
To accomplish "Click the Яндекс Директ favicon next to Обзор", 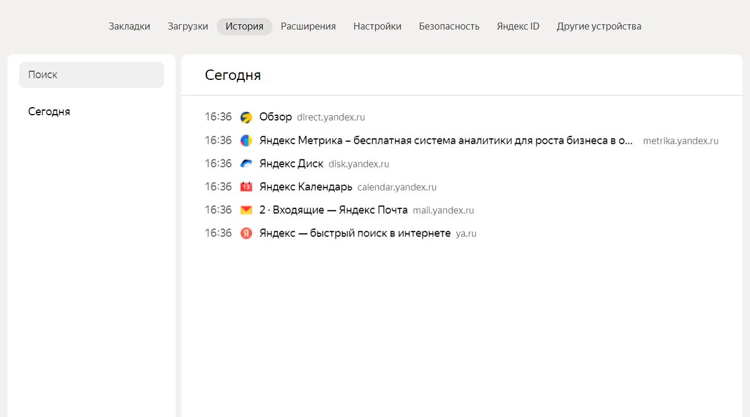I will [x=246, y=116].
